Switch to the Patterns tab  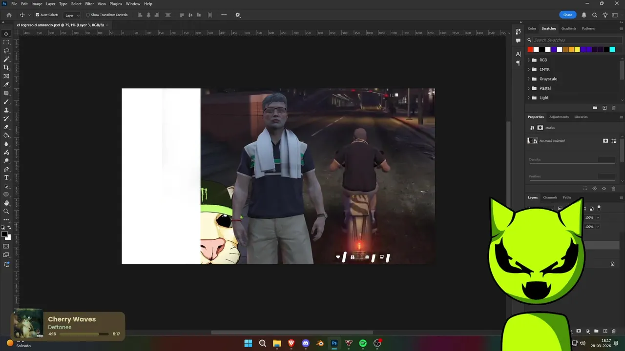click(x=588, y=28)
